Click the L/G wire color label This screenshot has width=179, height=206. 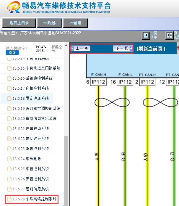172,157
